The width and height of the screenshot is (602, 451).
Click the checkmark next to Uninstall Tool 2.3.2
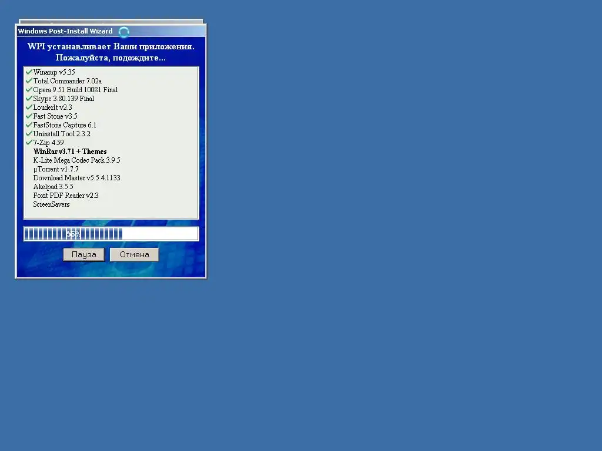click(x=29, y=133)
